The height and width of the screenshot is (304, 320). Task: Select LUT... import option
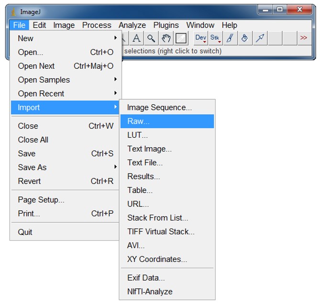(167, 135)
